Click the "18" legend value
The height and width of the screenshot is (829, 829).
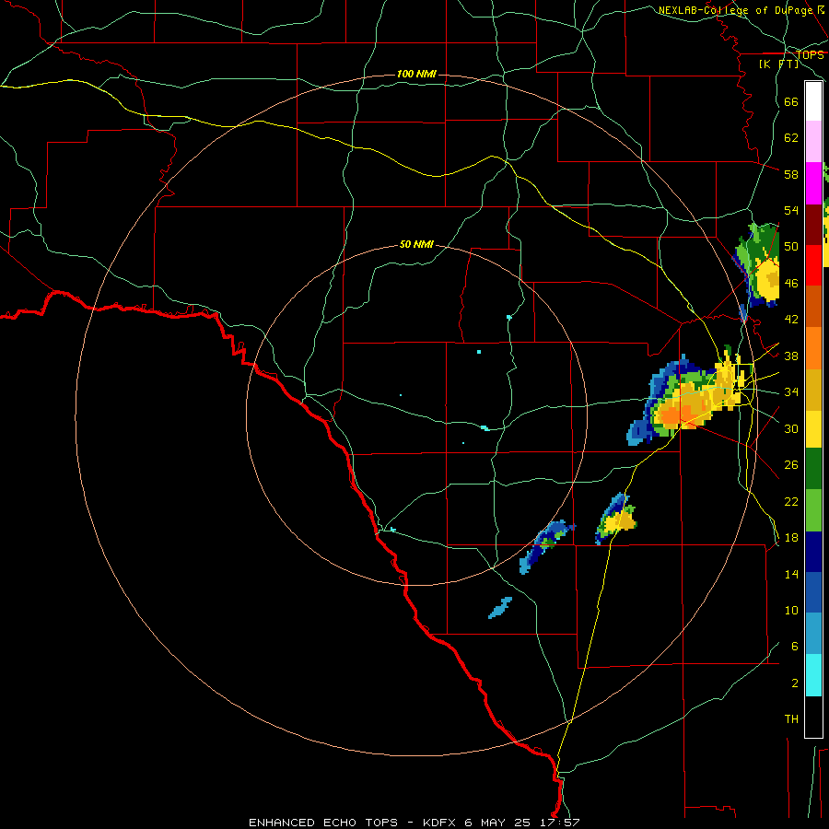tap(791, 538)
